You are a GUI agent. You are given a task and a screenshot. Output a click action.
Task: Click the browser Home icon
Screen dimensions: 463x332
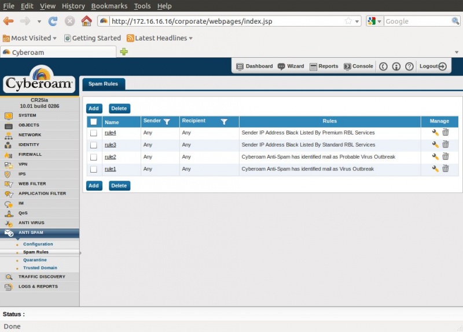tap(86, 21)
